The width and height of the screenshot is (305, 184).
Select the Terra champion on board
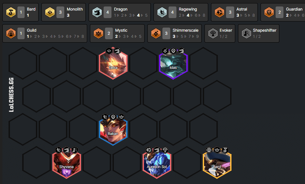click(113, 64)
